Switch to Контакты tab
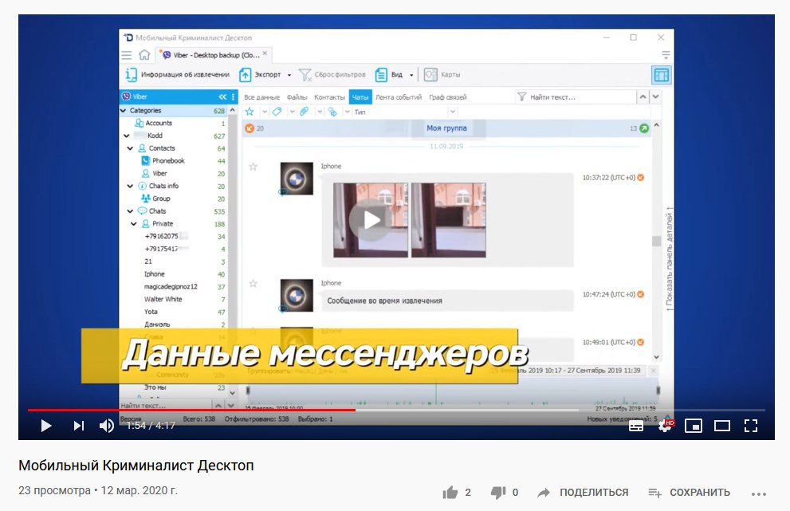 point(329,97)
